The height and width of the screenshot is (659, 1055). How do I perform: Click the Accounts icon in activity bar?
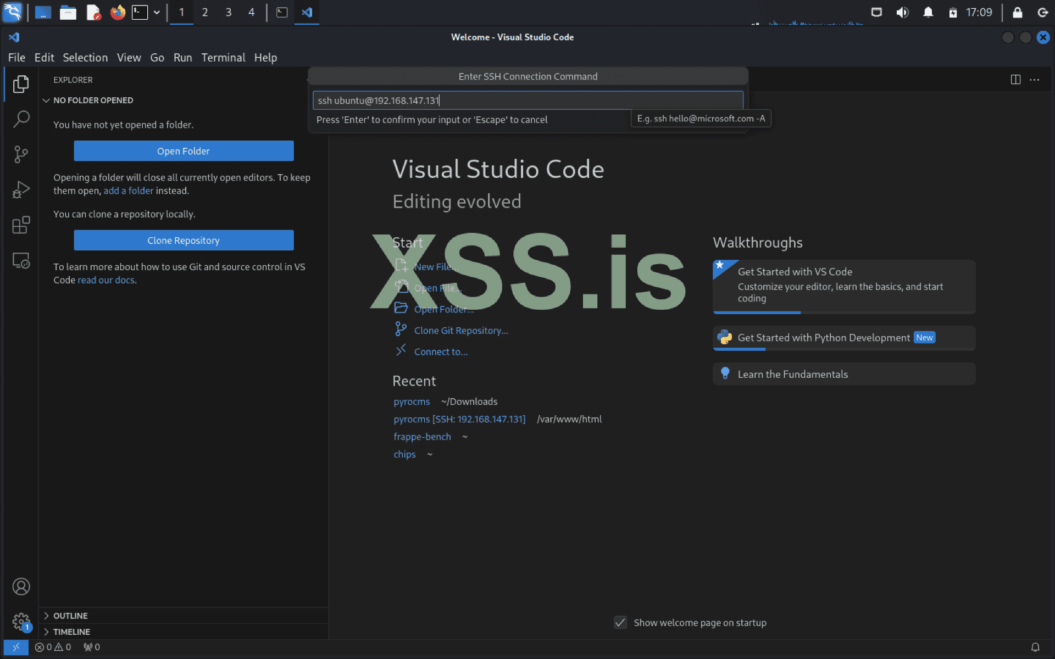[21, 587]
